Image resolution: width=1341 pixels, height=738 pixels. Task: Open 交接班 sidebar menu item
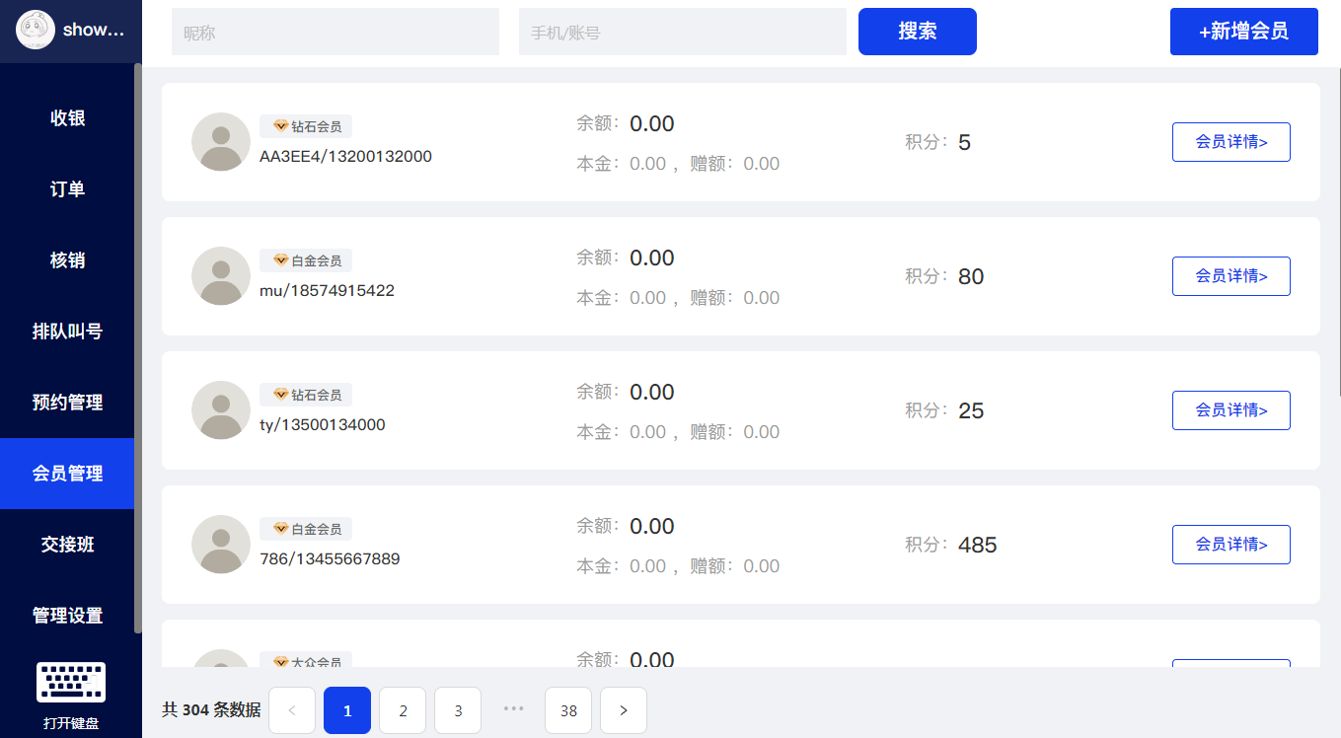click(x=67, y=545)
